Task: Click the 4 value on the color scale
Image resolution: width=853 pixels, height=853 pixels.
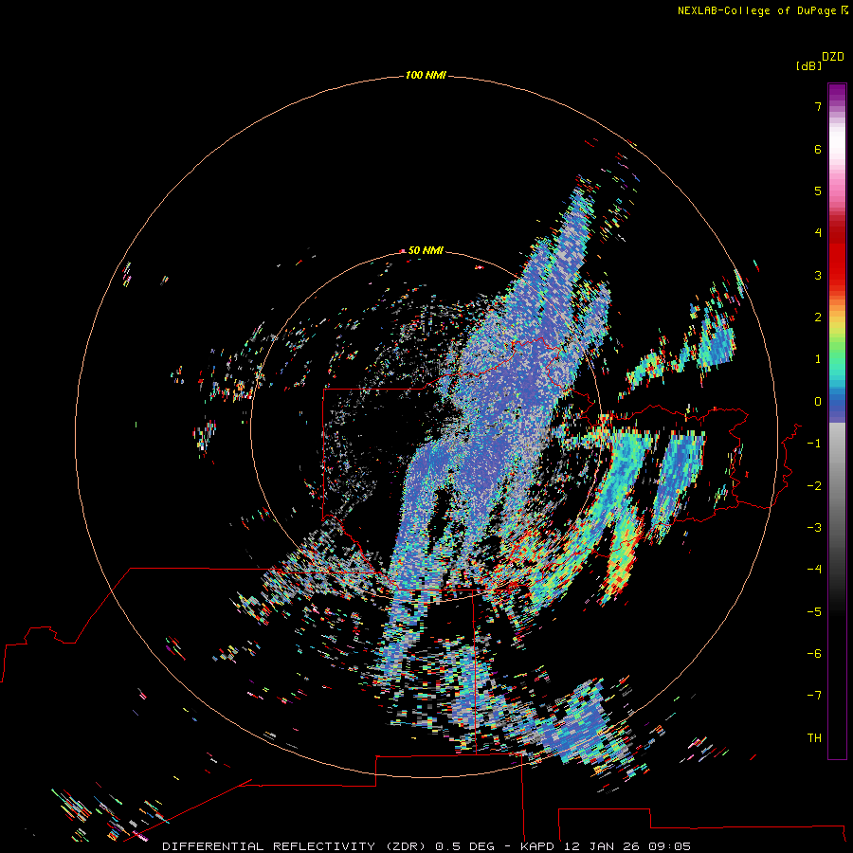Action: (818, 233)
